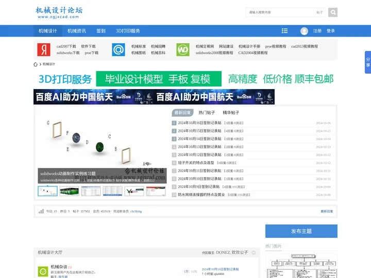The image size is (371, 278).
Task: Open 2024年10月16日签到记录贴 in latest replies list
Action: tap(199, 123)
